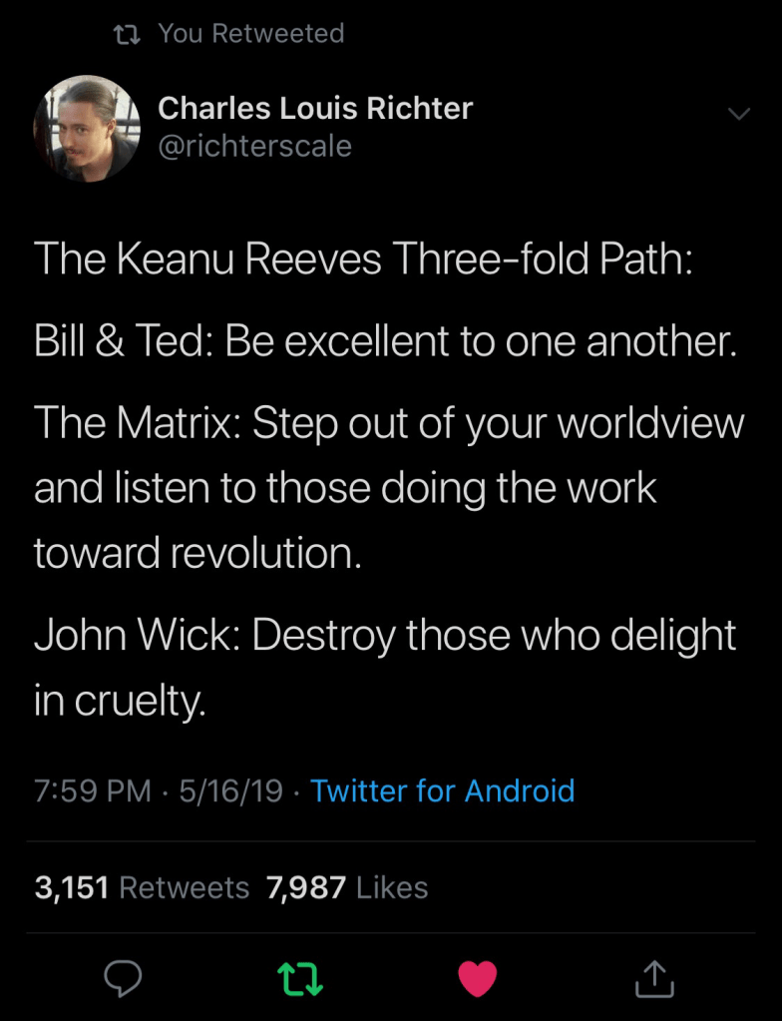Viewport: 782px width, 1021px height.
Task: Click the 7:59 PM timestamp
Action: 93,791
